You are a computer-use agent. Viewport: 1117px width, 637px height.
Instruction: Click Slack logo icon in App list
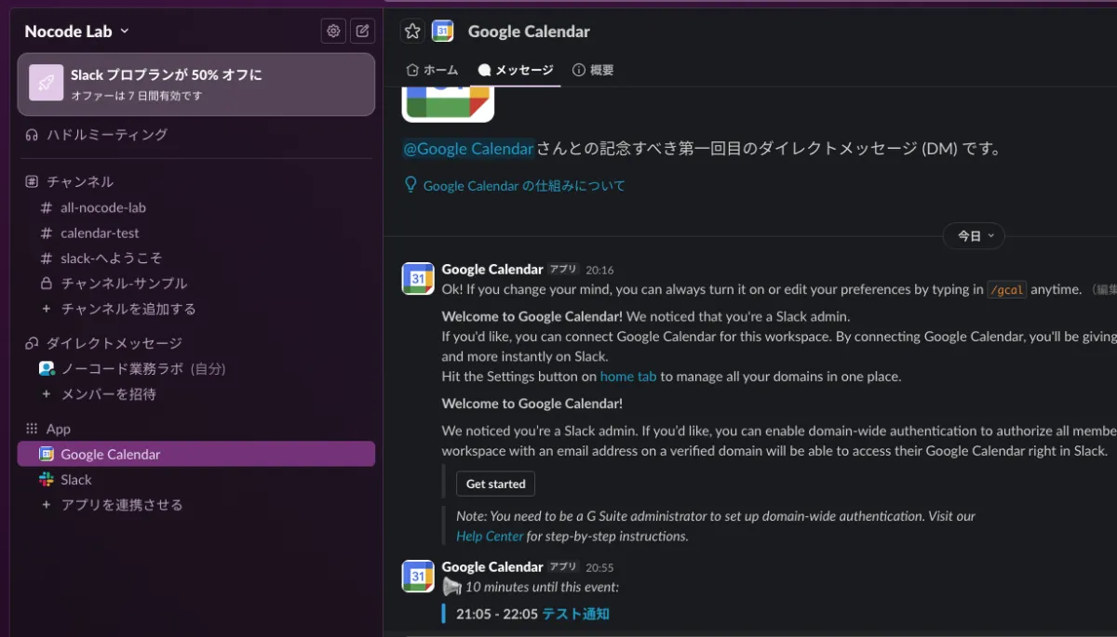click(47, 479)
